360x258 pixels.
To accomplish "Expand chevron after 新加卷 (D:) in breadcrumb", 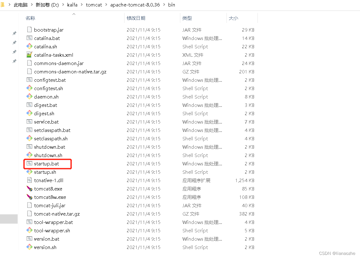I will point(63,5).
